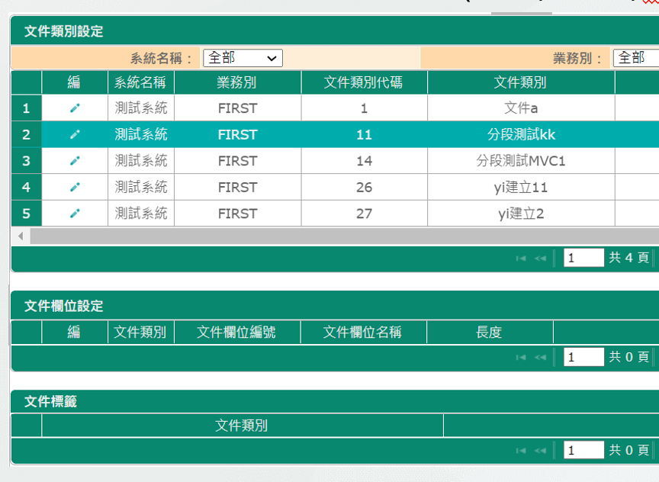Click 文件類別 header in 文件標籤 grid

point(242,426)
